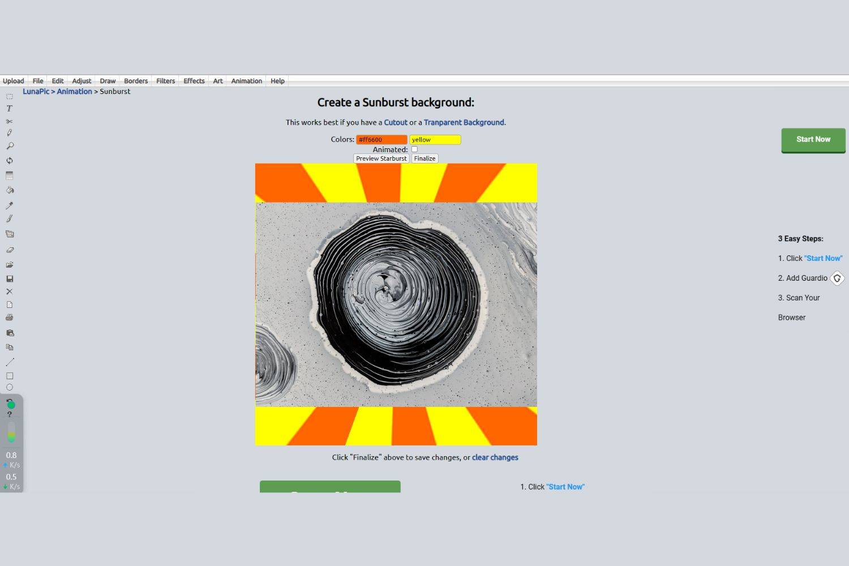849x566 pixels.
Task: Click the sunburst preview image
Action: pos(396,305)
